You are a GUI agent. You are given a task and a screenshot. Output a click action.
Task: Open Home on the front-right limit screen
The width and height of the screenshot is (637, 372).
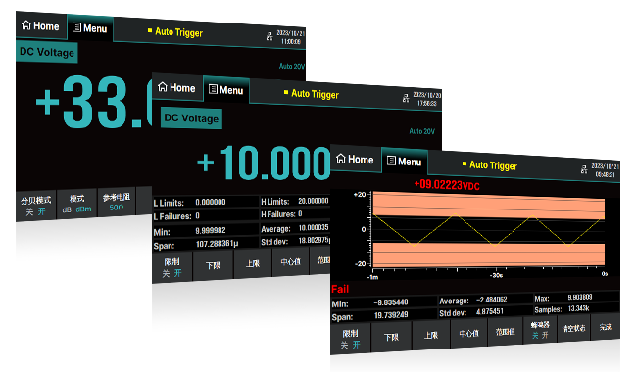(355, 159)
